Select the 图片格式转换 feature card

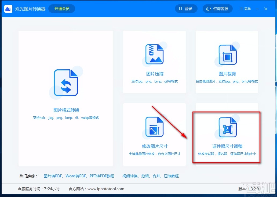[66, 98]
